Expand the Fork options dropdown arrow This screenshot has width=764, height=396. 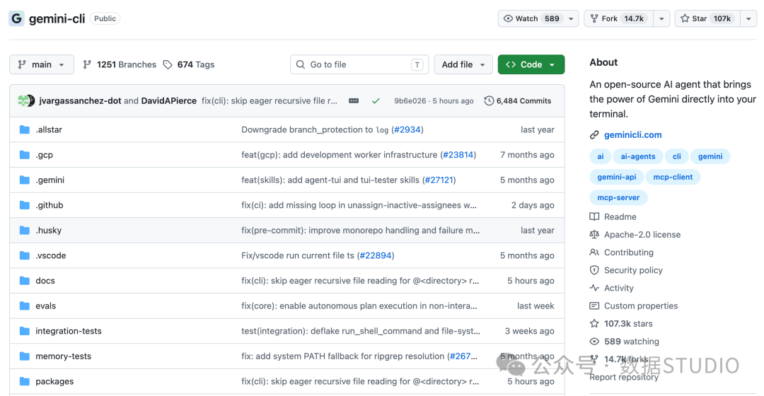pyautogui.click(x=661, y=18)
